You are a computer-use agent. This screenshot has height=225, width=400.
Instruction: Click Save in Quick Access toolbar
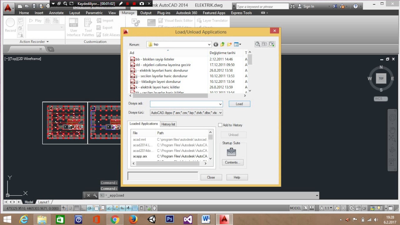(34, 6)
